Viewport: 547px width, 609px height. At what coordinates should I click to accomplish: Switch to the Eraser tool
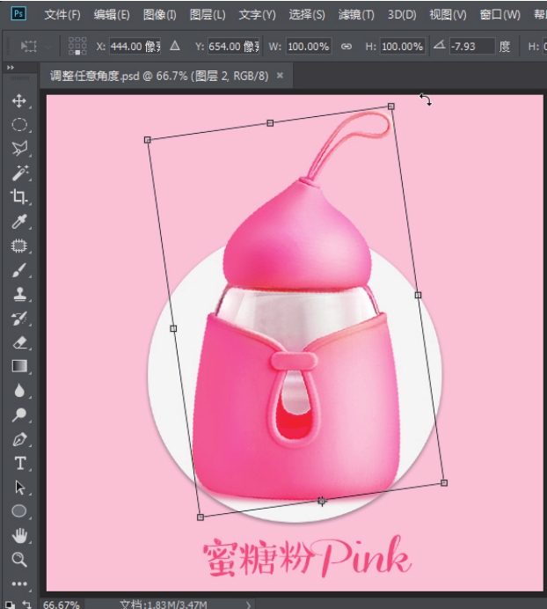click(x=18, y=342)
